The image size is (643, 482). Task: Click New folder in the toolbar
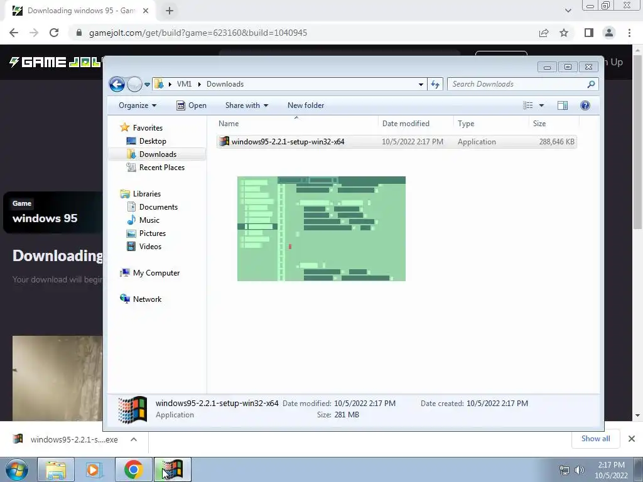(x=306, y=105)
